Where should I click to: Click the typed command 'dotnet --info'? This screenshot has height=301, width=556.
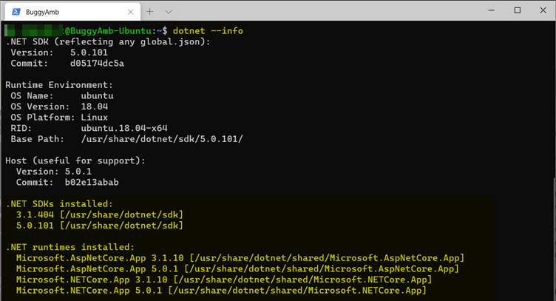(208, 31)
